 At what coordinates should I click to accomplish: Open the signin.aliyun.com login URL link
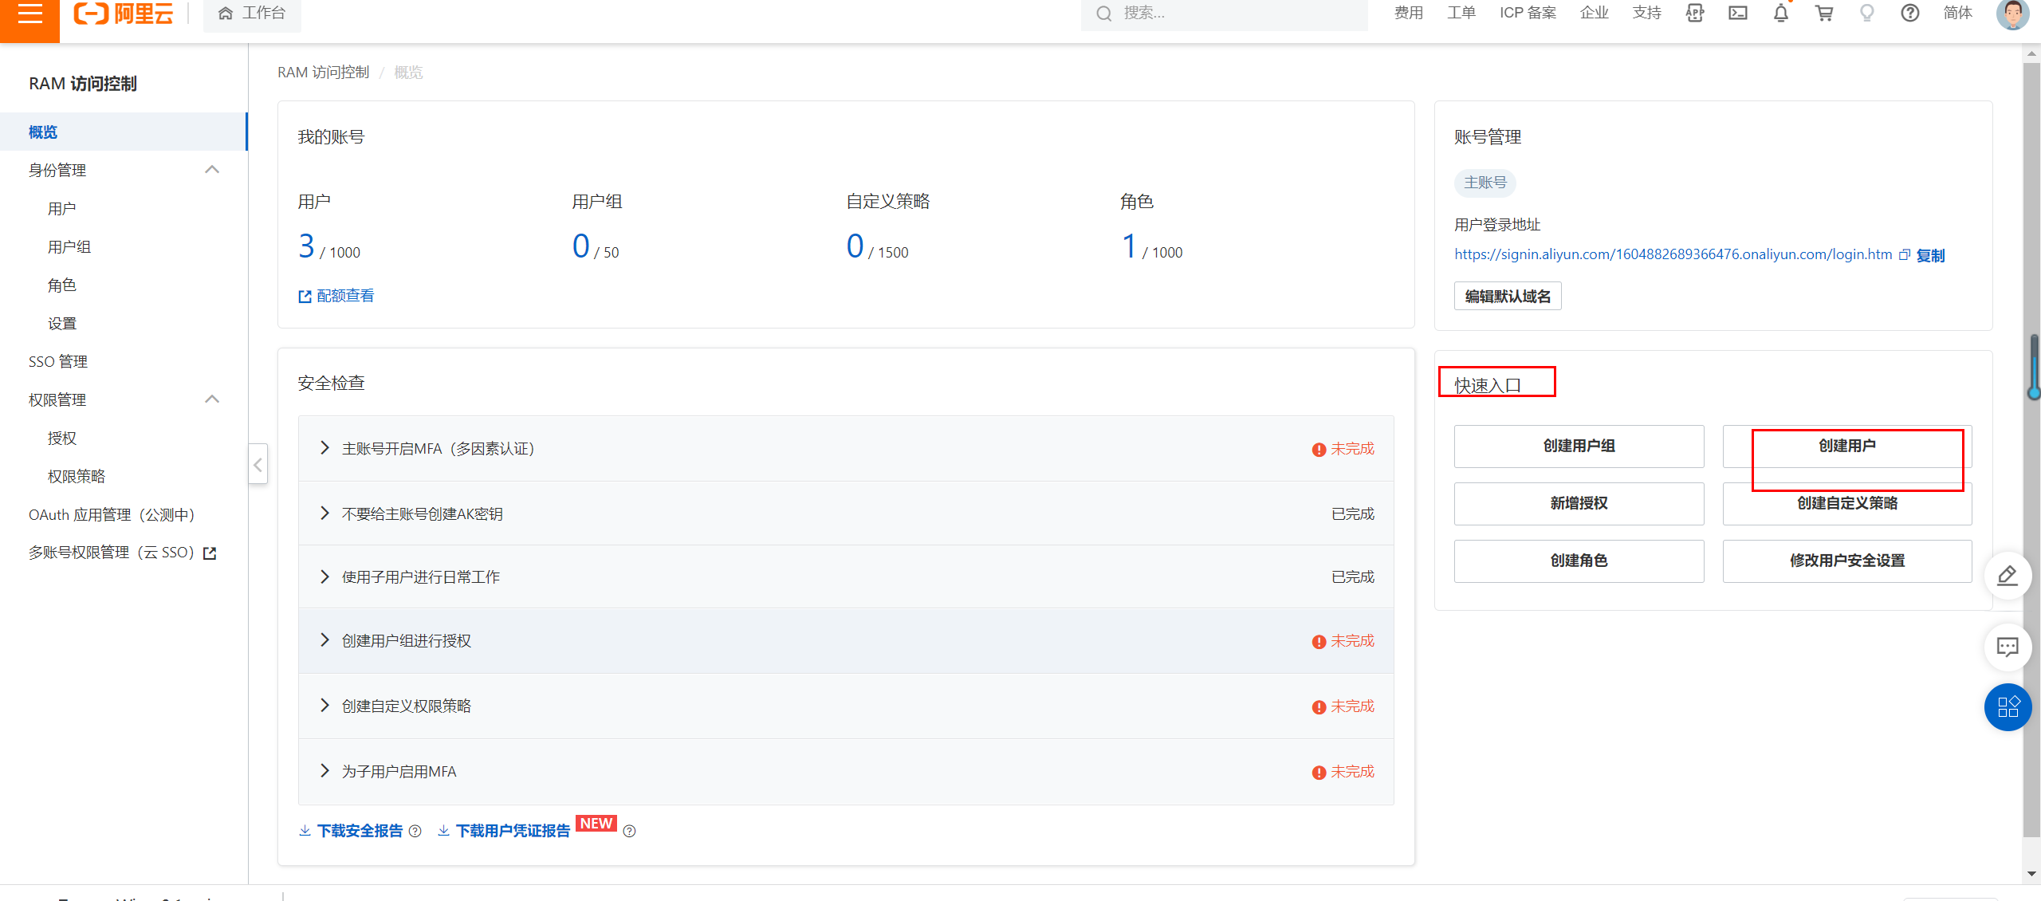tap(1673, 254)
